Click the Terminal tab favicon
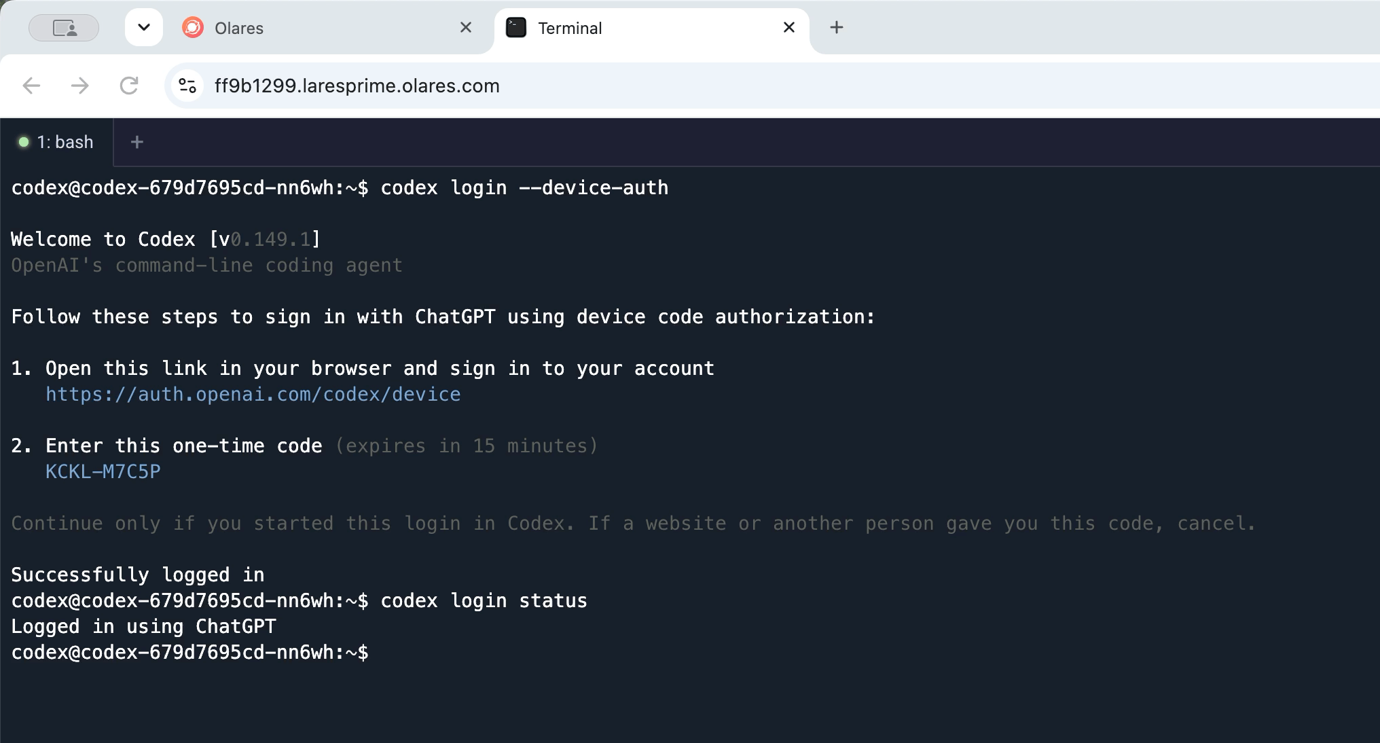 pos(516,27)
